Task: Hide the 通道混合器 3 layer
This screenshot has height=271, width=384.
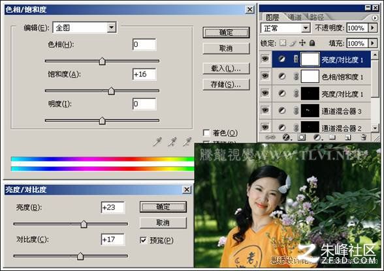Action: click(265, 110)
